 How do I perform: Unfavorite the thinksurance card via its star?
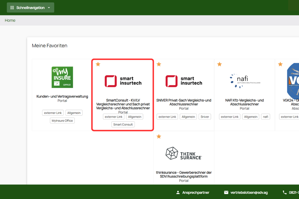[159, 136]
